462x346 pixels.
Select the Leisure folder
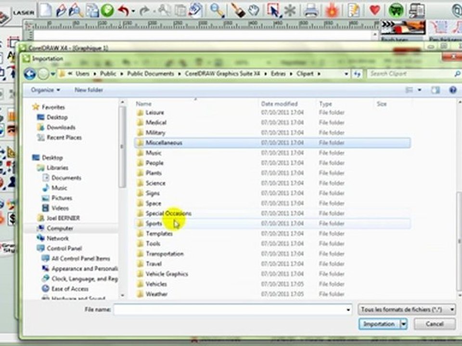(272, 112)
